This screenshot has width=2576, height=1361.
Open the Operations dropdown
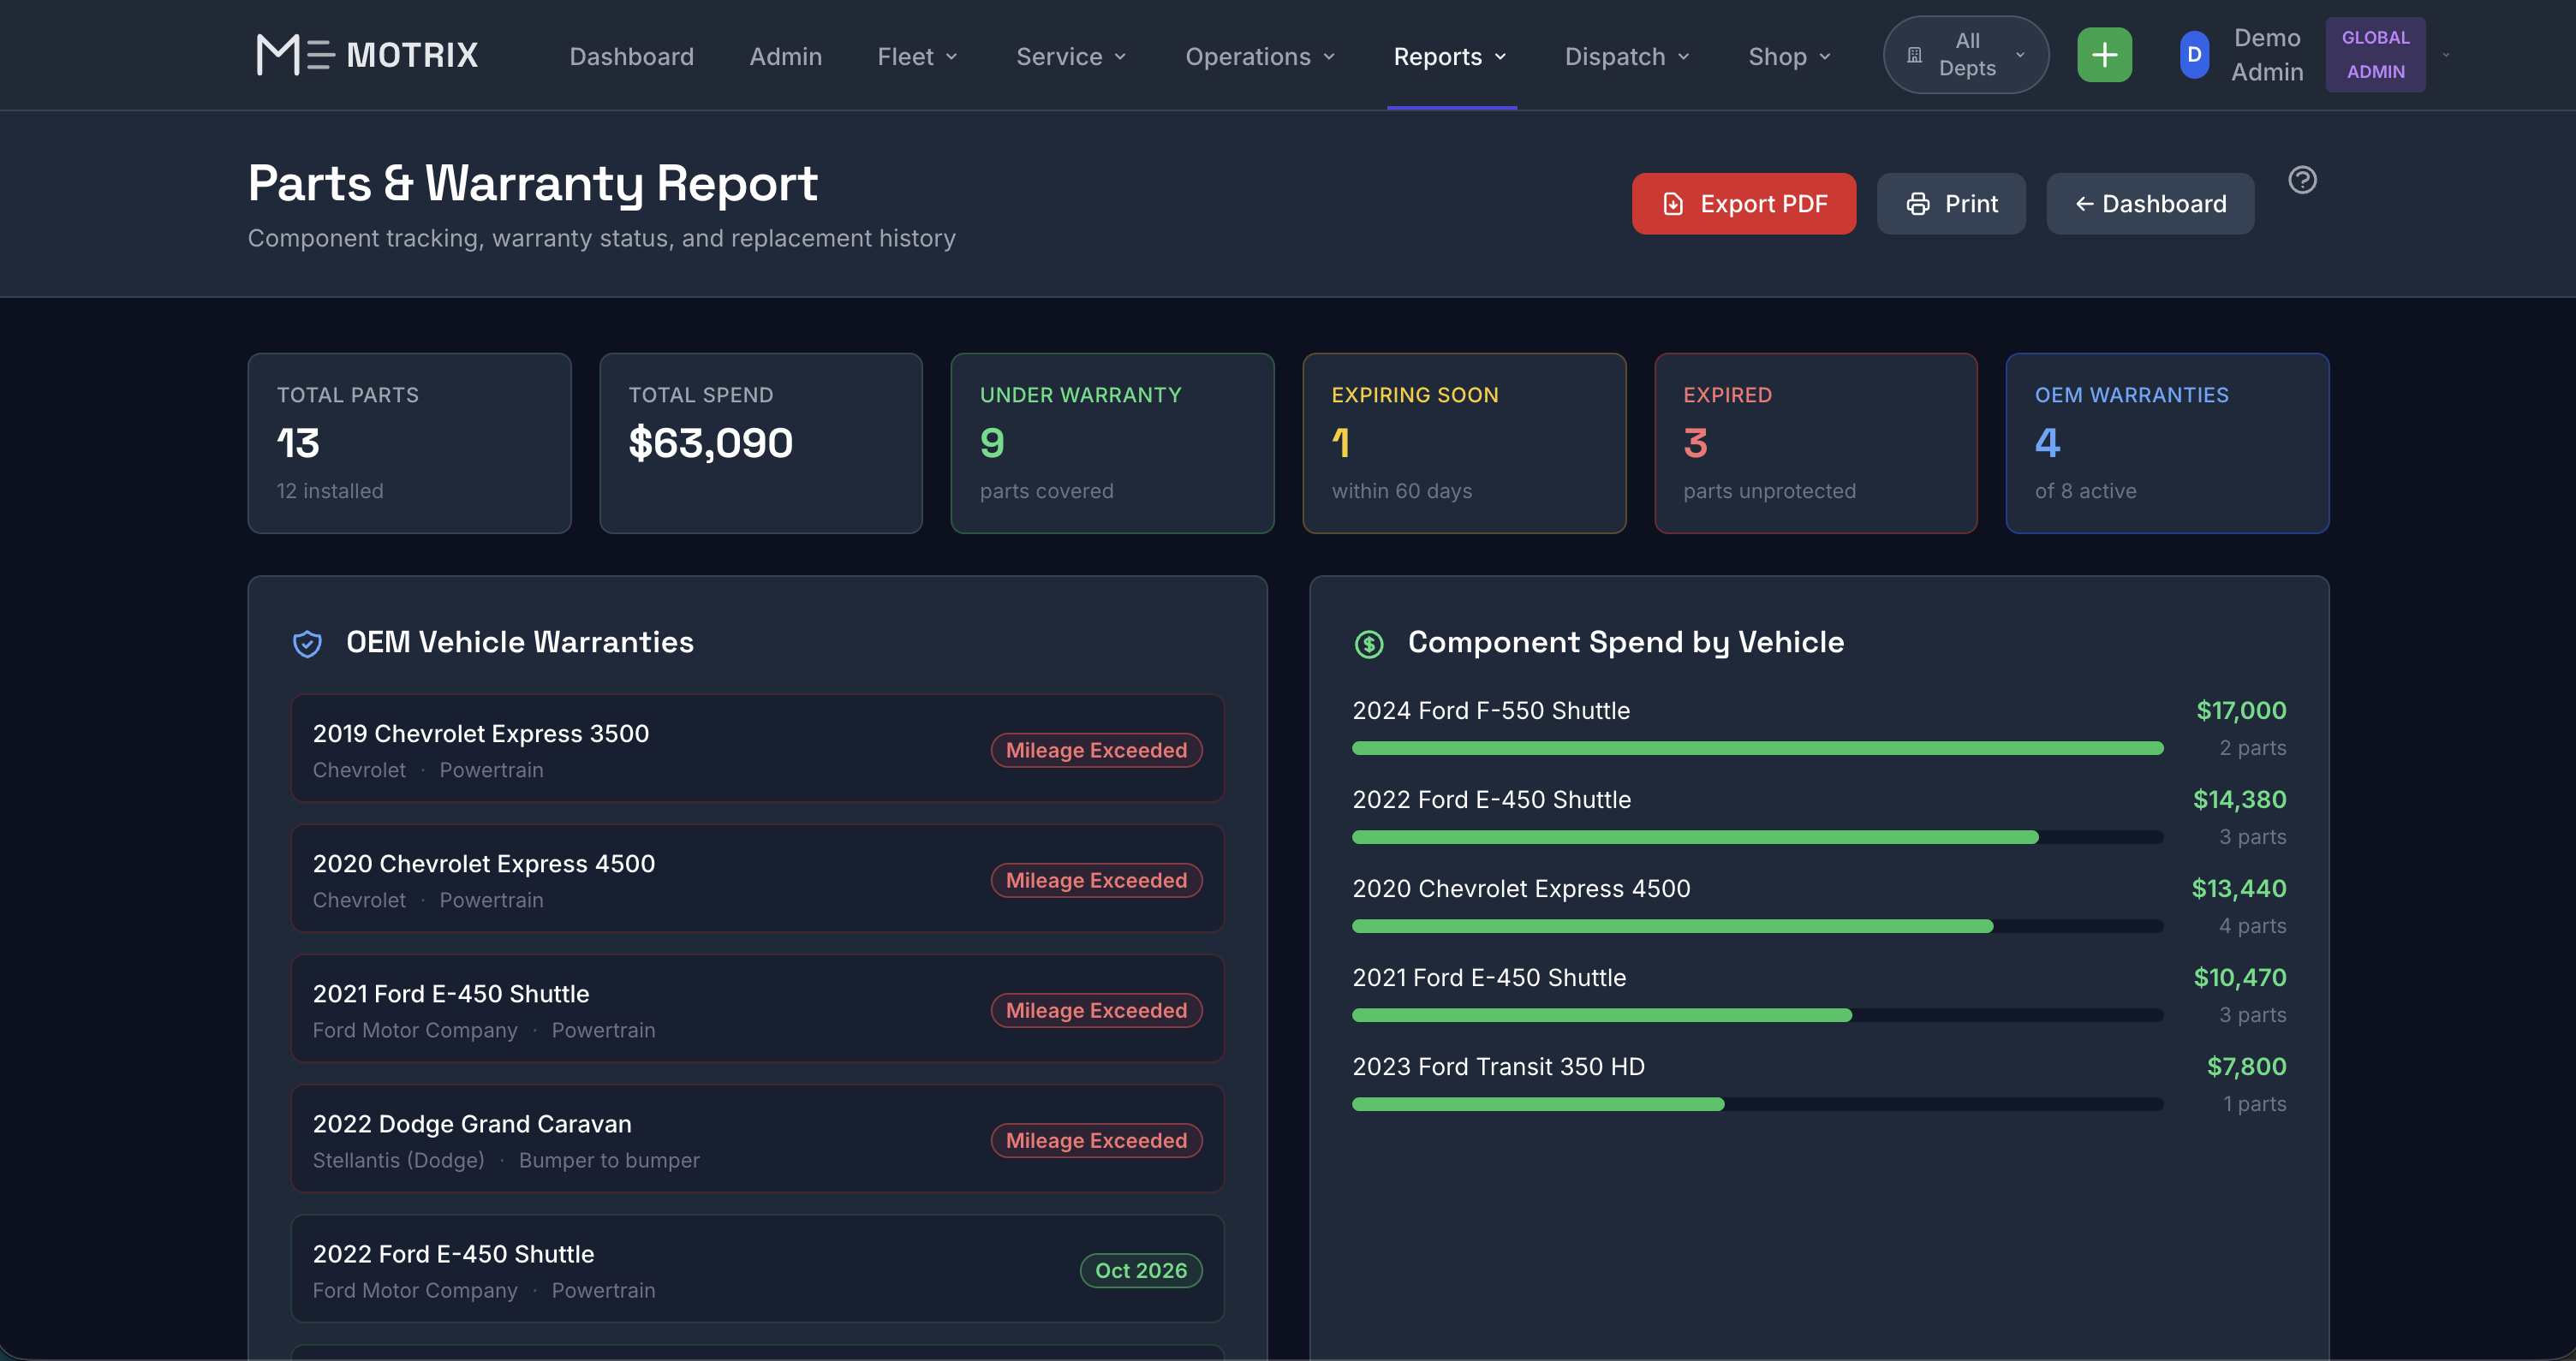point(1259,56)
